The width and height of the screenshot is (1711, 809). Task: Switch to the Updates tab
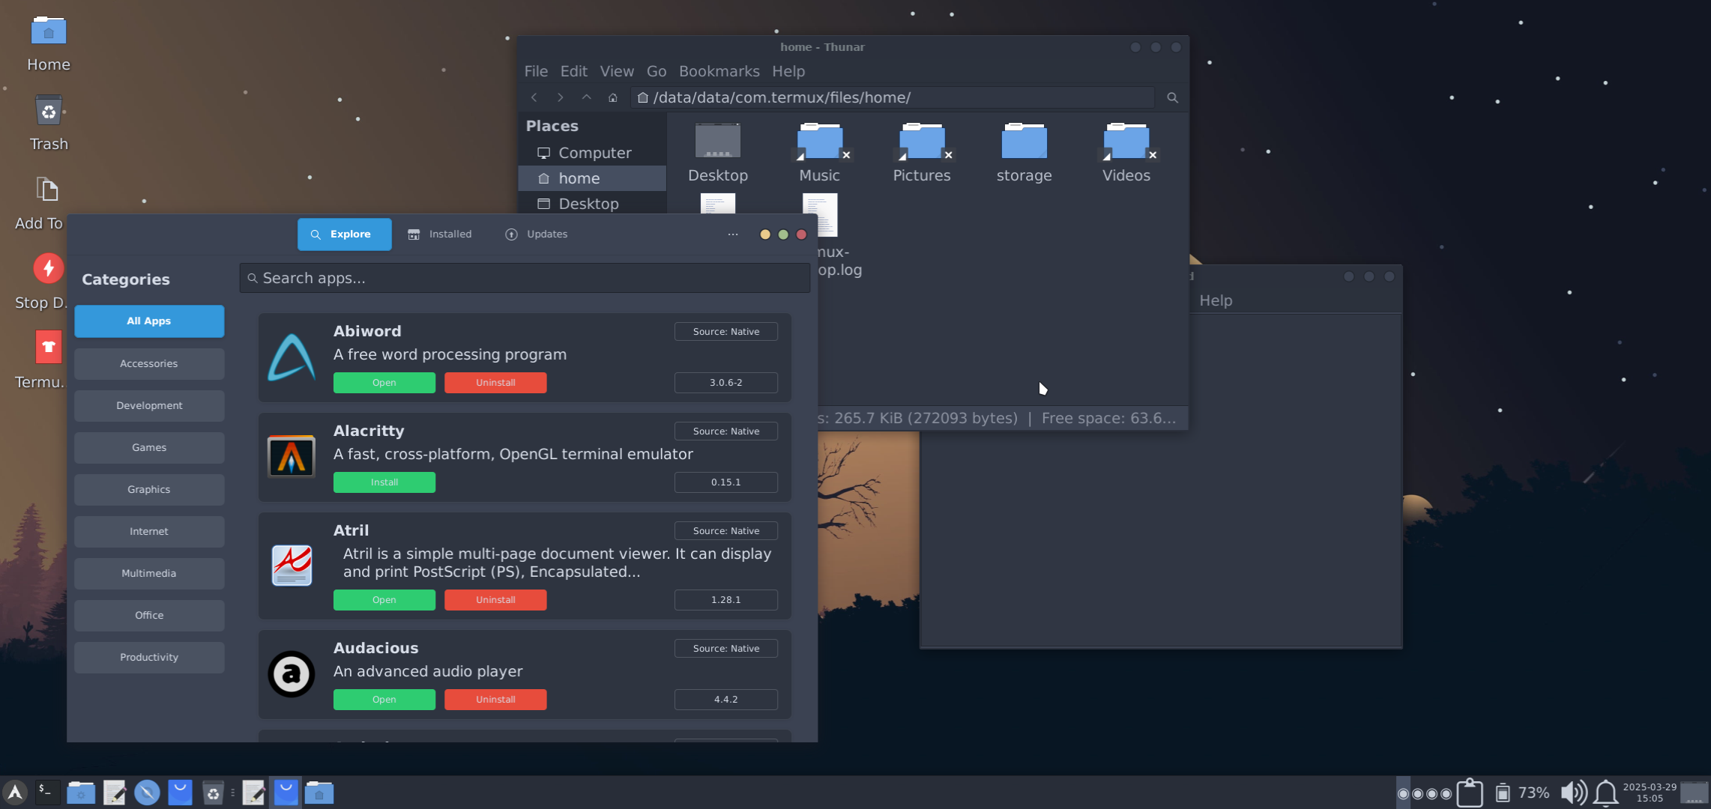tap(537, 234)
